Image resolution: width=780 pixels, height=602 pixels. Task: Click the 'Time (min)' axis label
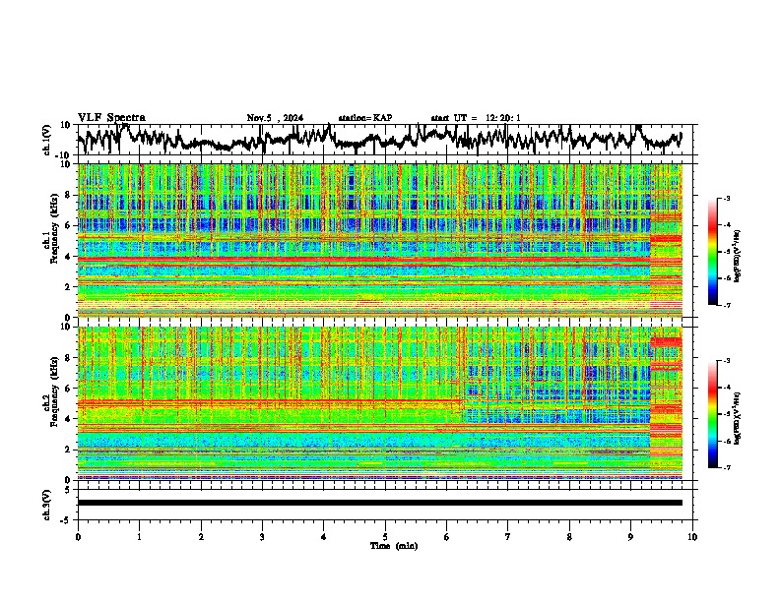394,546
